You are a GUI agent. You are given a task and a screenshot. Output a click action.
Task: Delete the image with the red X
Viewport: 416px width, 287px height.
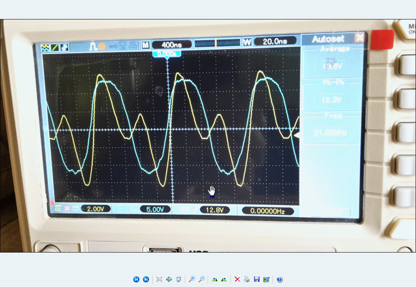(237, 279)
